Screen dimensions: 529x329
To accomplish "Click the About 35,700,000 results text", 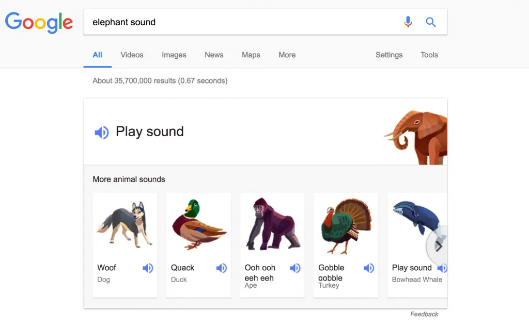I will (160, 81).
